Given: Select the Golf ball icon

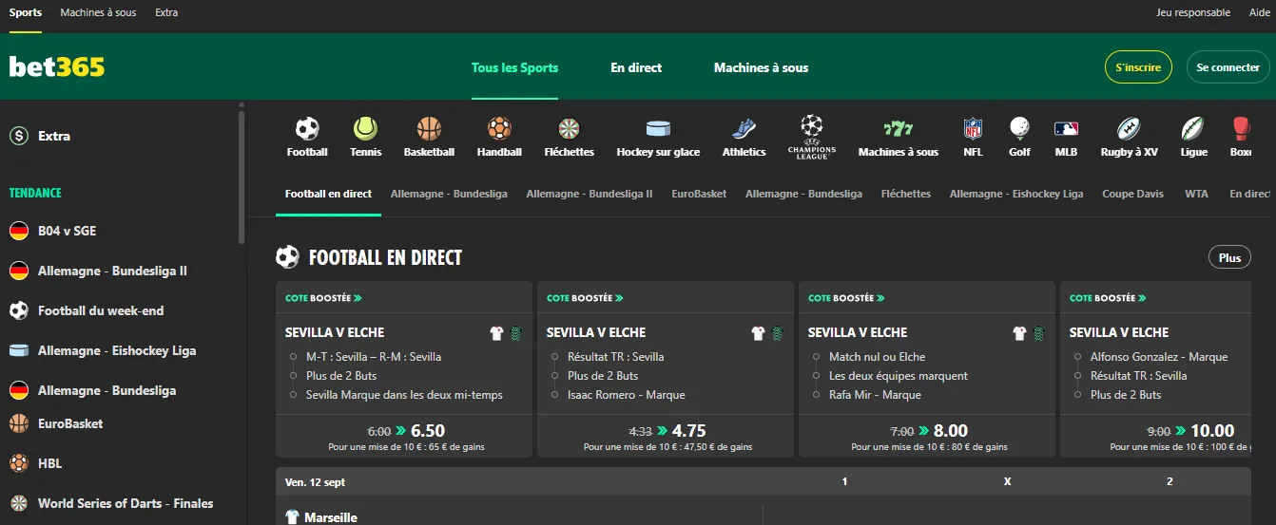Looking at the screenshot, I should pyautogui.click(x=1019, y=128).
